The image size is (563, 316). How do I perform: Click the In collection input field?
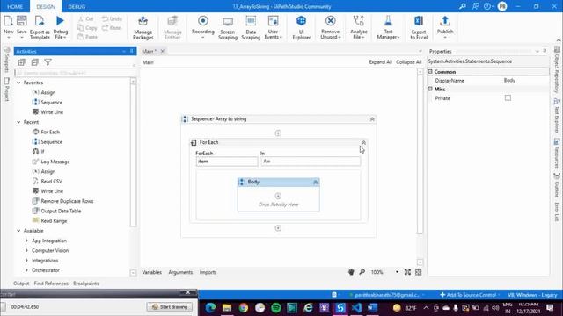(x=311, y=162)
